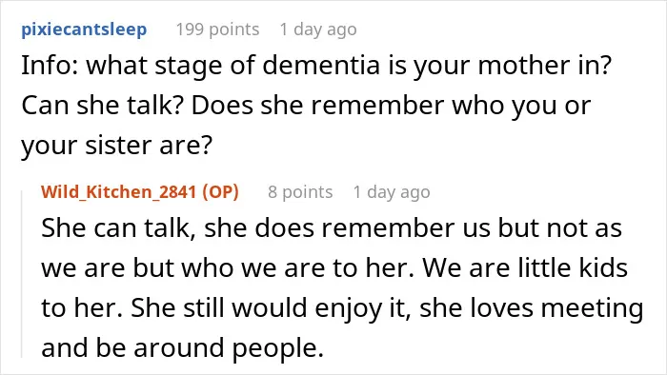The height and width of the screenshot is (375, 667).
Task: Open Wild_Kitchen_2841's user profile link
Action: tap(119, 192)
